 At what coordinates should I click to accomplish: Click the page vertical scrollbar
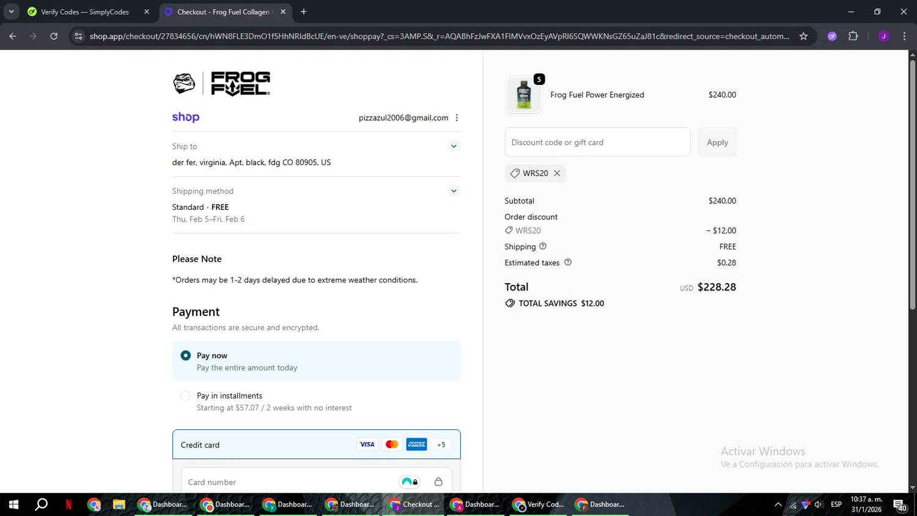coord(912,183)
